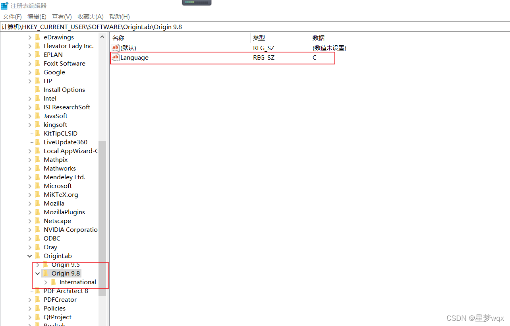Select the MozillaPlugins registry key

click(x=64, y=212)
